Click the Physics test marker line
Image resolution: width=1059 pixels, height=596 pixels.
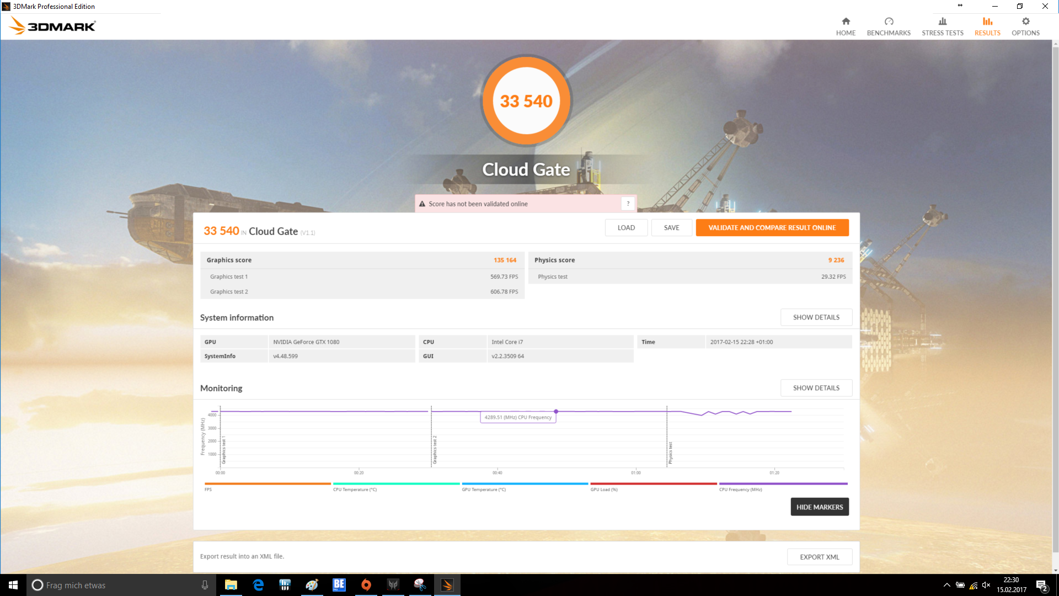click(667, 437)
